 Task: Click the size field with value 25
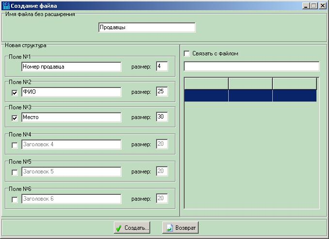162,92
